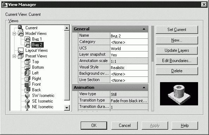This screenshot has width=209, height=135.
Task: Open Help for View Manager
Action: (185, 125)
